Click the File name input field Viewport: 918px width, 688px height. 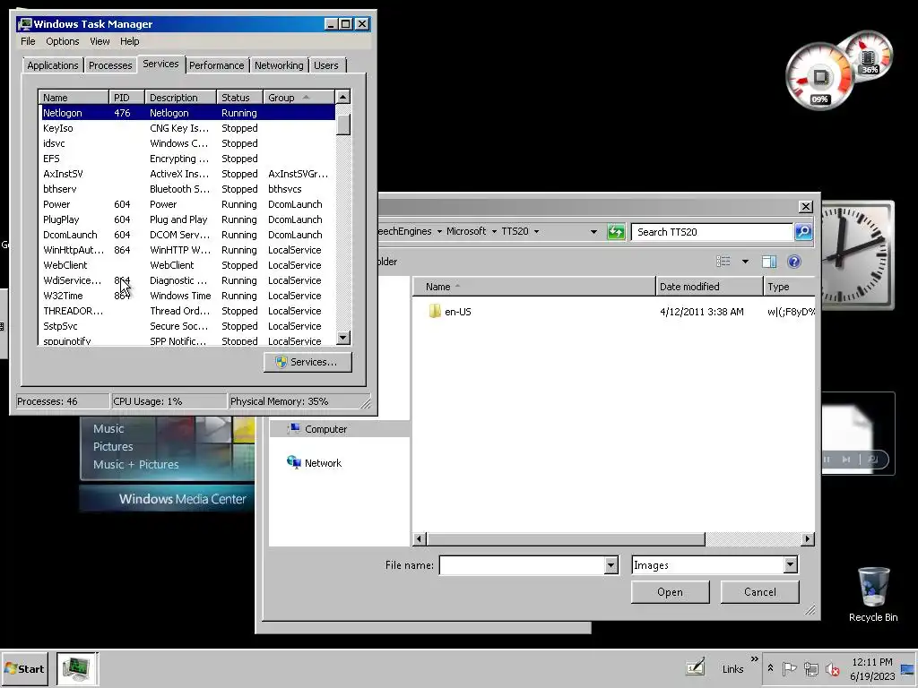(x=523, y=565)
